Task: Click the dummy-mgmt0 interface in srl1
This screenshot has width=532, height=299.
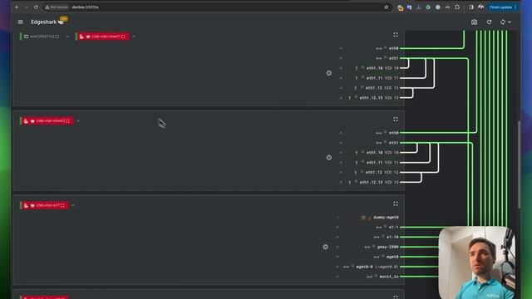Action: (386, 218)
